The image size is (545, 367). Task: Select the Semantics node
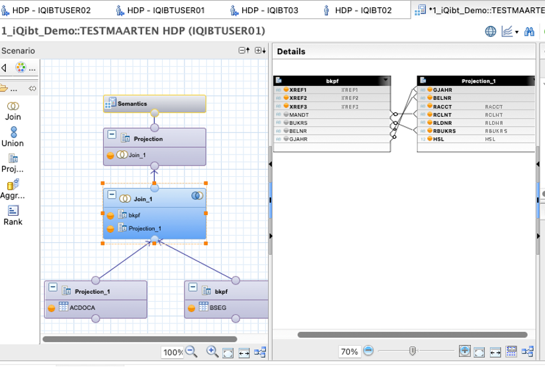(155, 104)
